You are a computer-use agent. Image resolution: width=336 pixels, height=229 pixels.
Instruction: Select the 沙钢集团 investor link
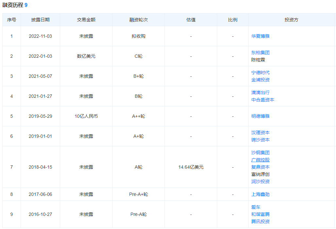[x=260, y=153]
